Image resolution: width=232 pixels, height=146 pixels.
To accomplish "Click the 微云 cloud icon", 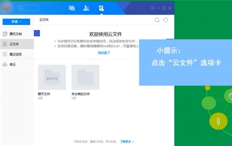I will click(5, 65).
